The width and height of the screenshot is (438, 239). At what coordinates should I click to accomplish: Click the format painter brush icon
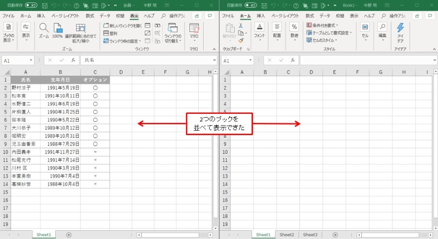coord(241,40)
